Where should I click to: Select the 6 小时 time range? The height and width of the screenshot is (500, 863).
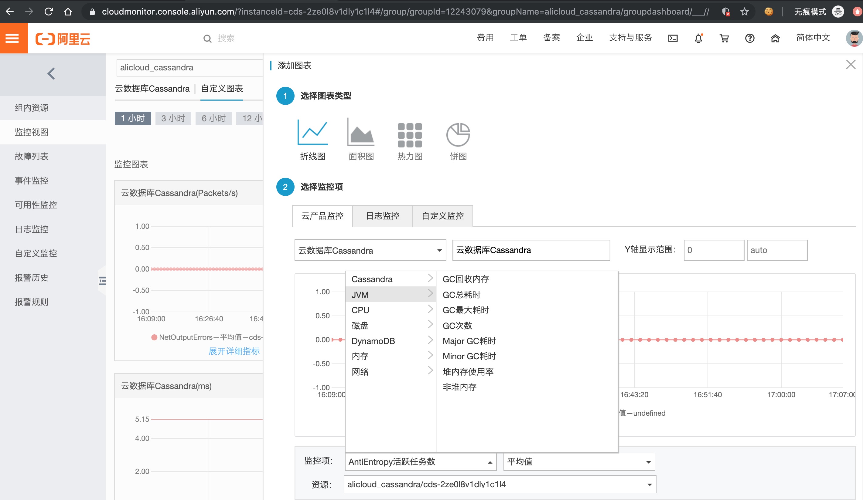coord(214,118)
